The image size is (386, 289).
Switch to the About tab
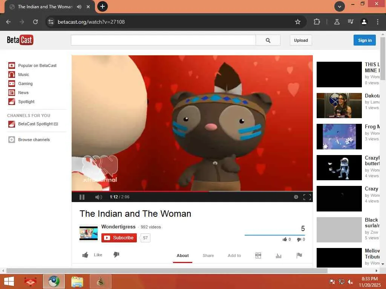point(182,256)
